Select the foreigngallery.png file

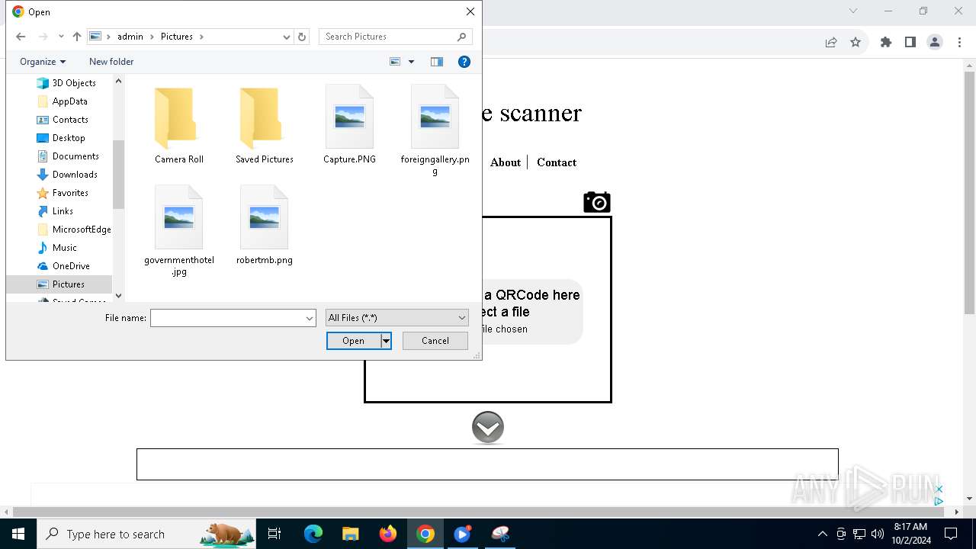point(435,131)
